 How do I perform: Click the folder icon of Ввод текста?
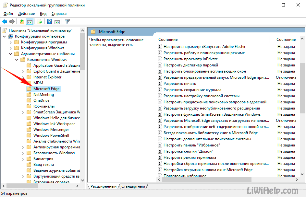29,165
